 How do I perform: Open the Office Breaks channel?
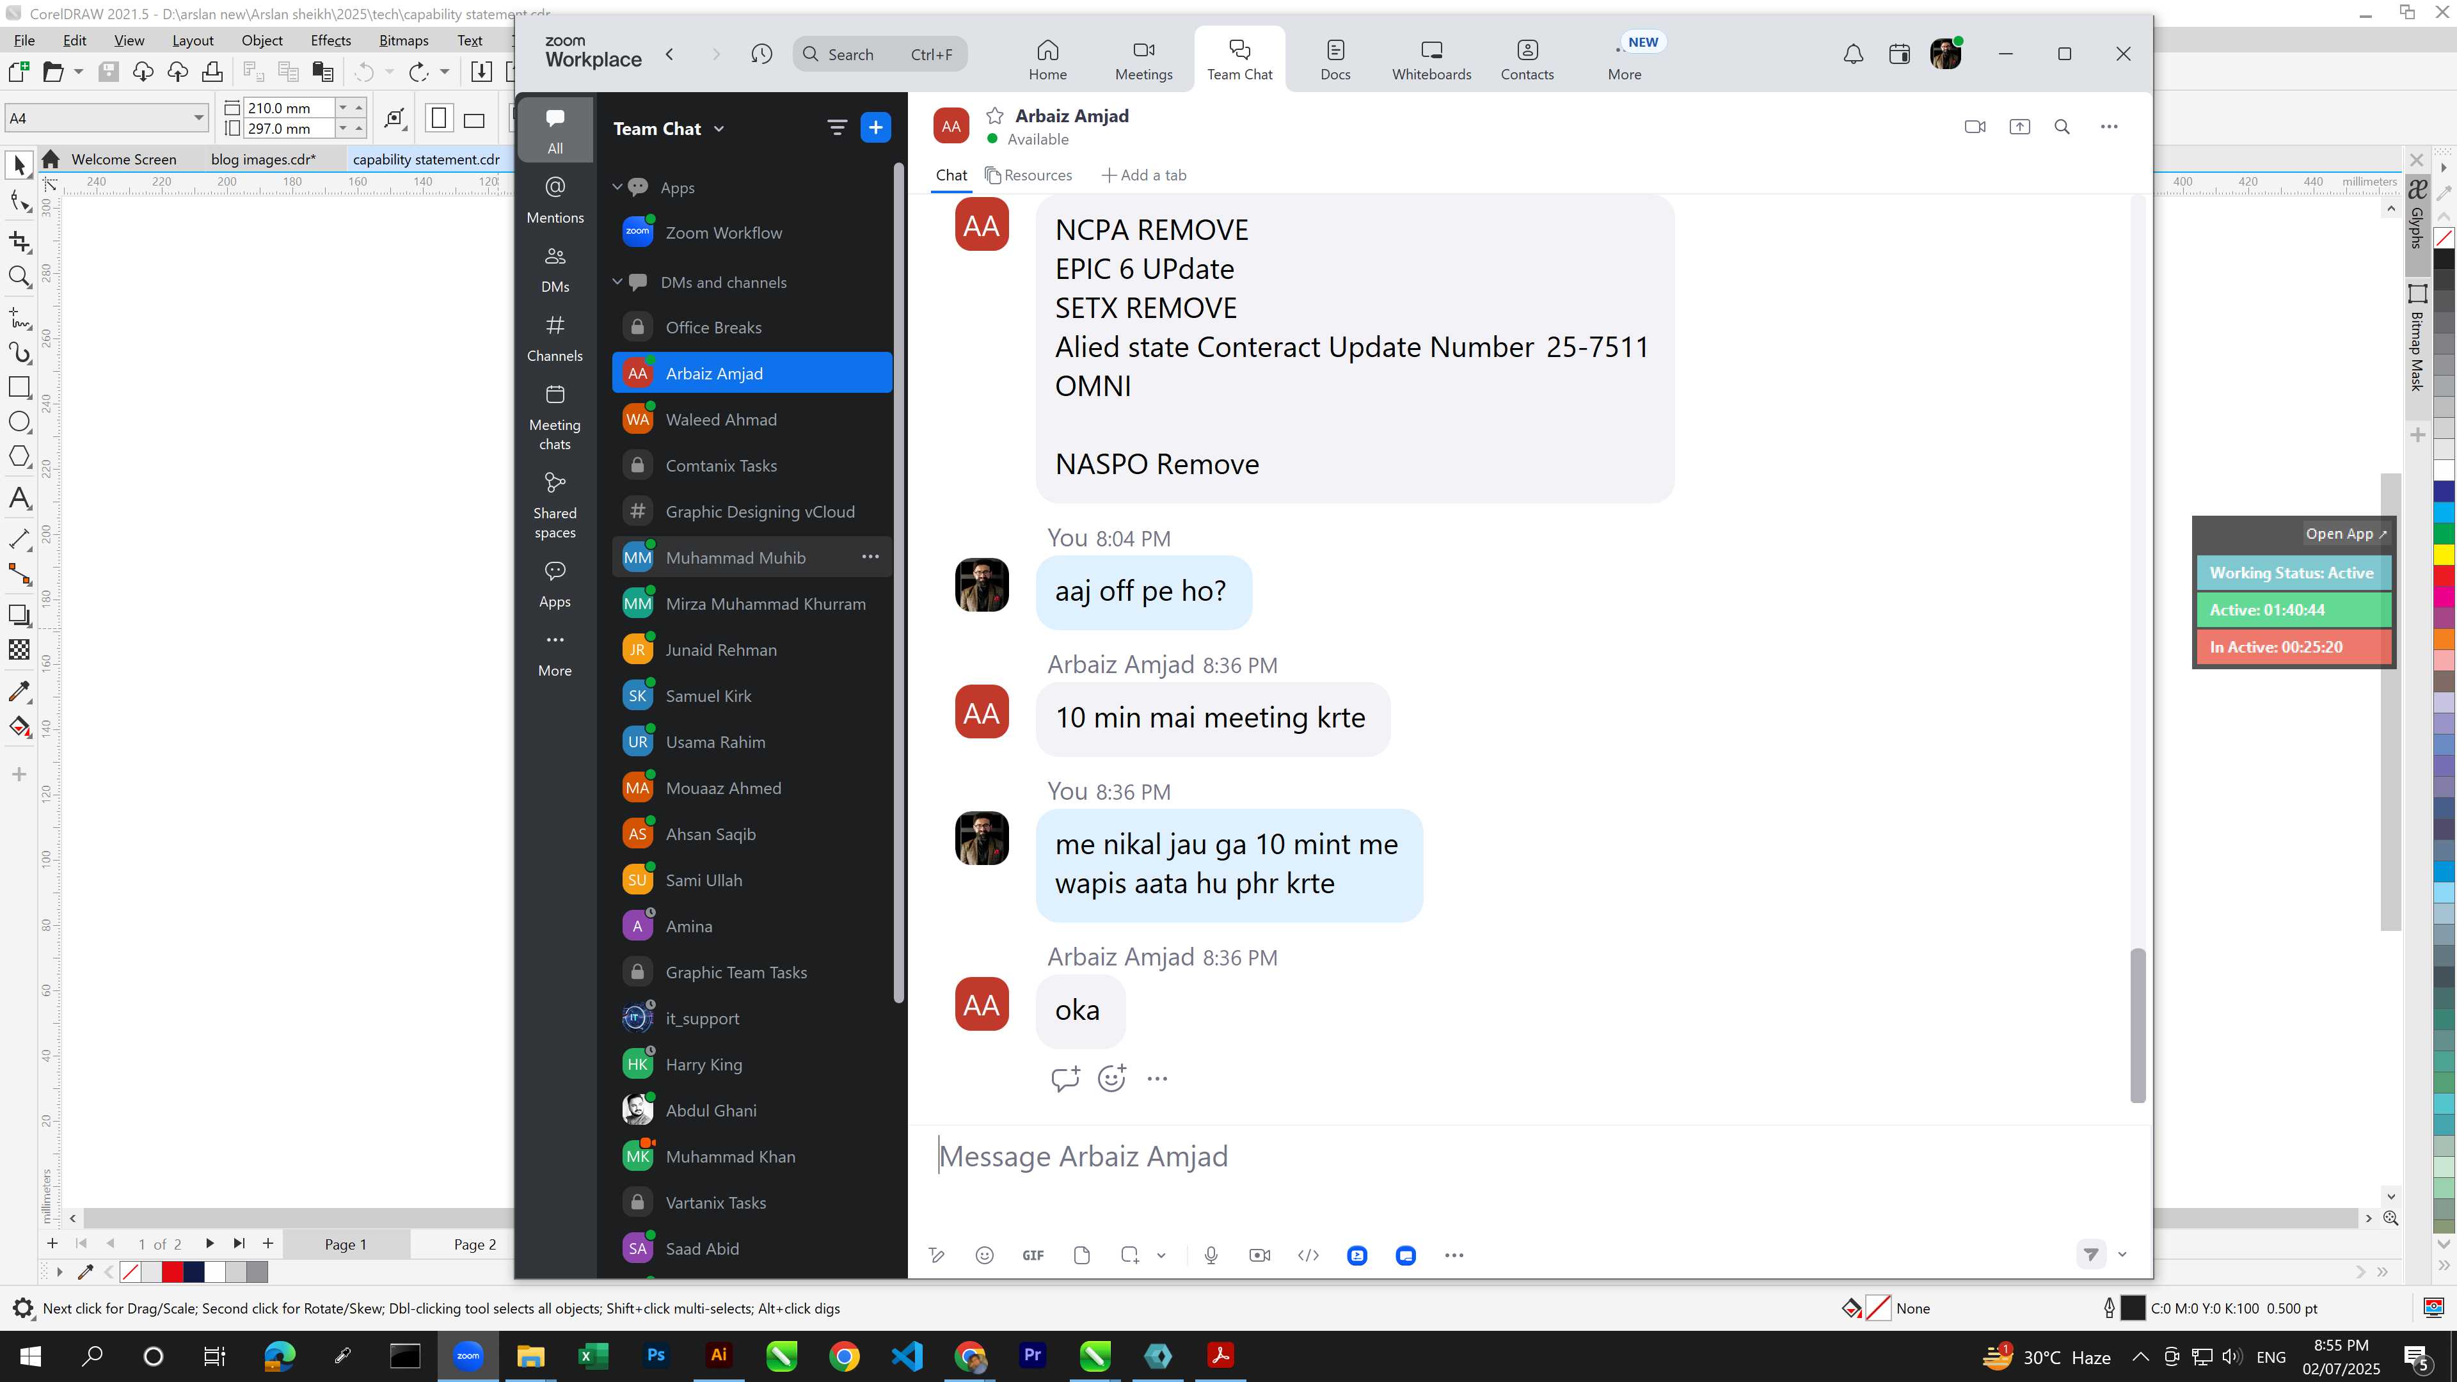point(752,327)
